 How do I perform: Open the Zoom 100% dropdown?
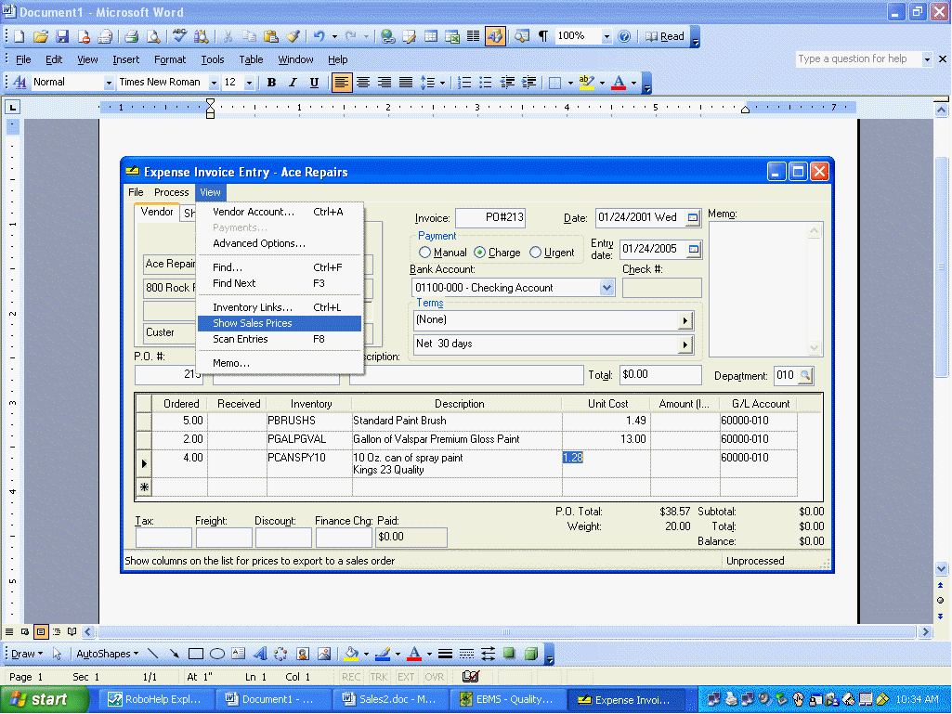click(x=606, y=36)
